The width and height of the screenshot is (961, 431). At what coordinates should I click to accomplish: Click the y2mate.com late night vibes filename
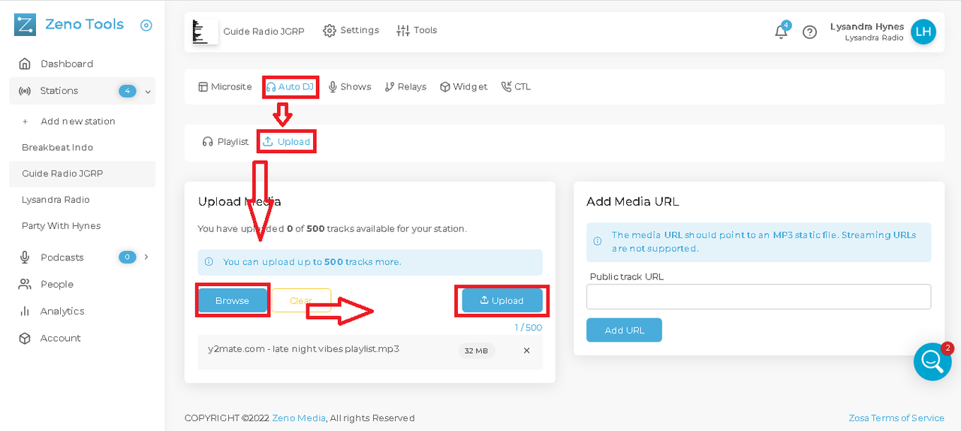point(303,349)
